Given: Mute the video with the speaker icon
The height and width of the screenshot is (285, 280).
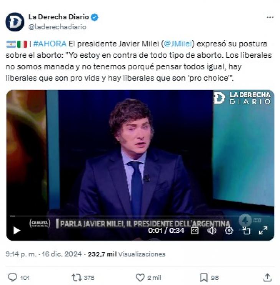Looking at the screenshot, I should (x=212, y=231).
